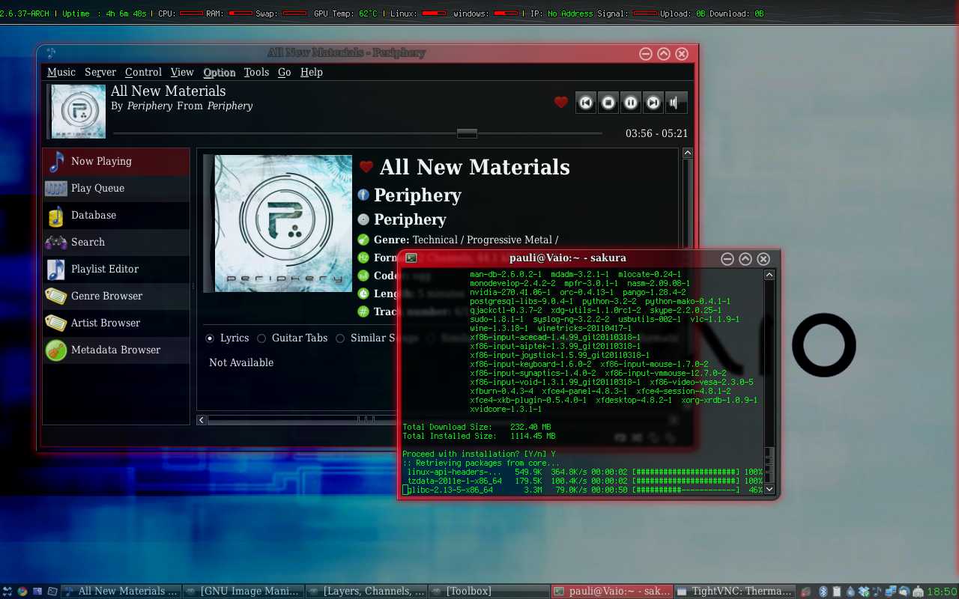This screenshot has width=959, height=599.
Task: Click the green Codec icon
Action: 363,276
